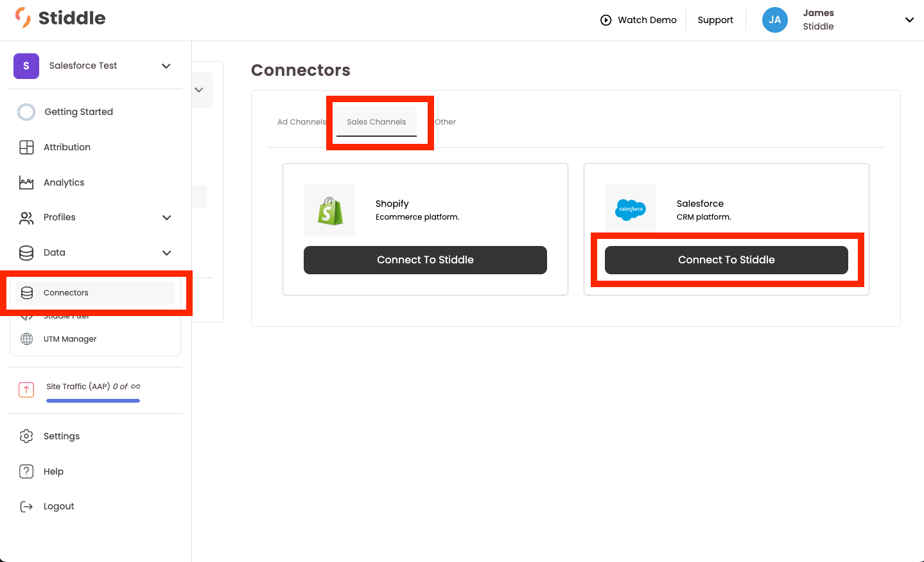This screenshot has height=562, width=924.
Task: Connect Shopify to Stiddle
Action: pos(425,260)
